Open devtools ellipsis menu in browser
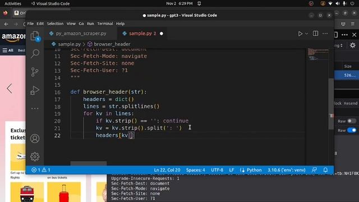 pyautogui.click(x=344, y=35)
